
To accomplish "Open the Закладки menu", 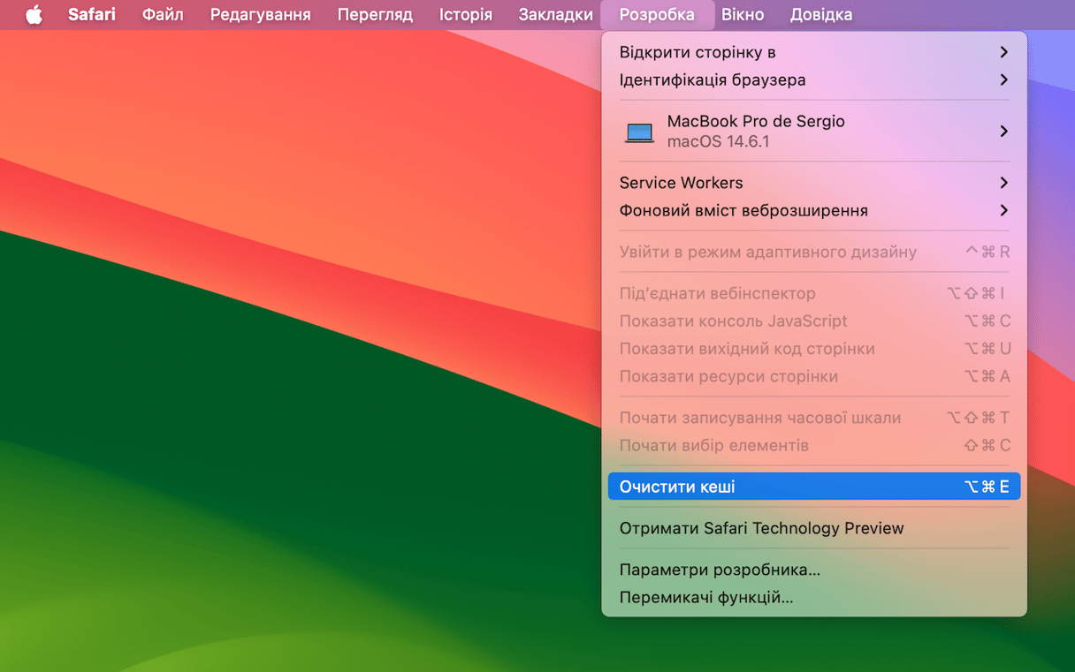I will pos(555,15).
